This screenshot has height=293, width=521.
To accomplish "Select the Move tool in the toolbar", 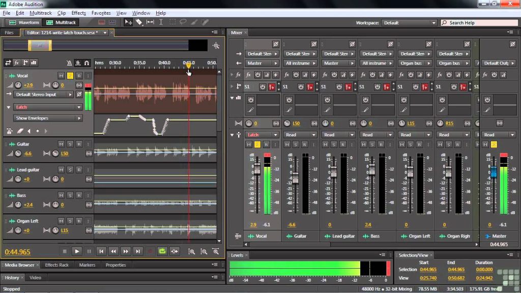I will point(128,22).
